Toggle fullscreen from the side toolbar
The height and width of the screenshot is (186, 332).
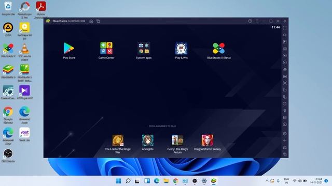point(285,28)
